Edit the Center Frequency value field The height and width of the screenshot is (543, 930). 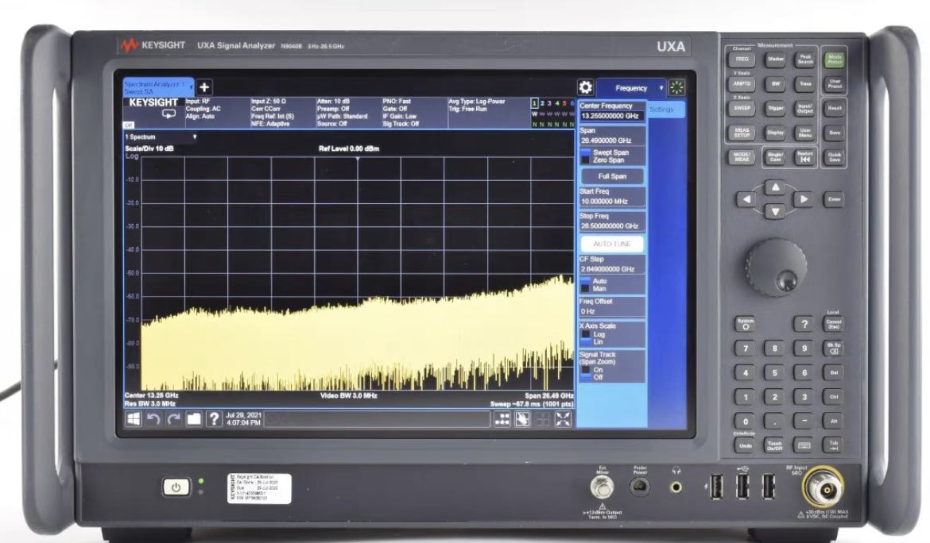610,115
